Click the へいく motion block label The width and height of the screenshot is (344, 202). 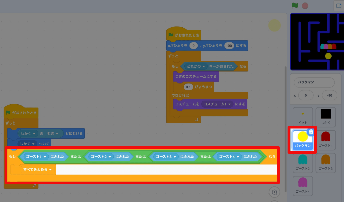pos(44,144)
